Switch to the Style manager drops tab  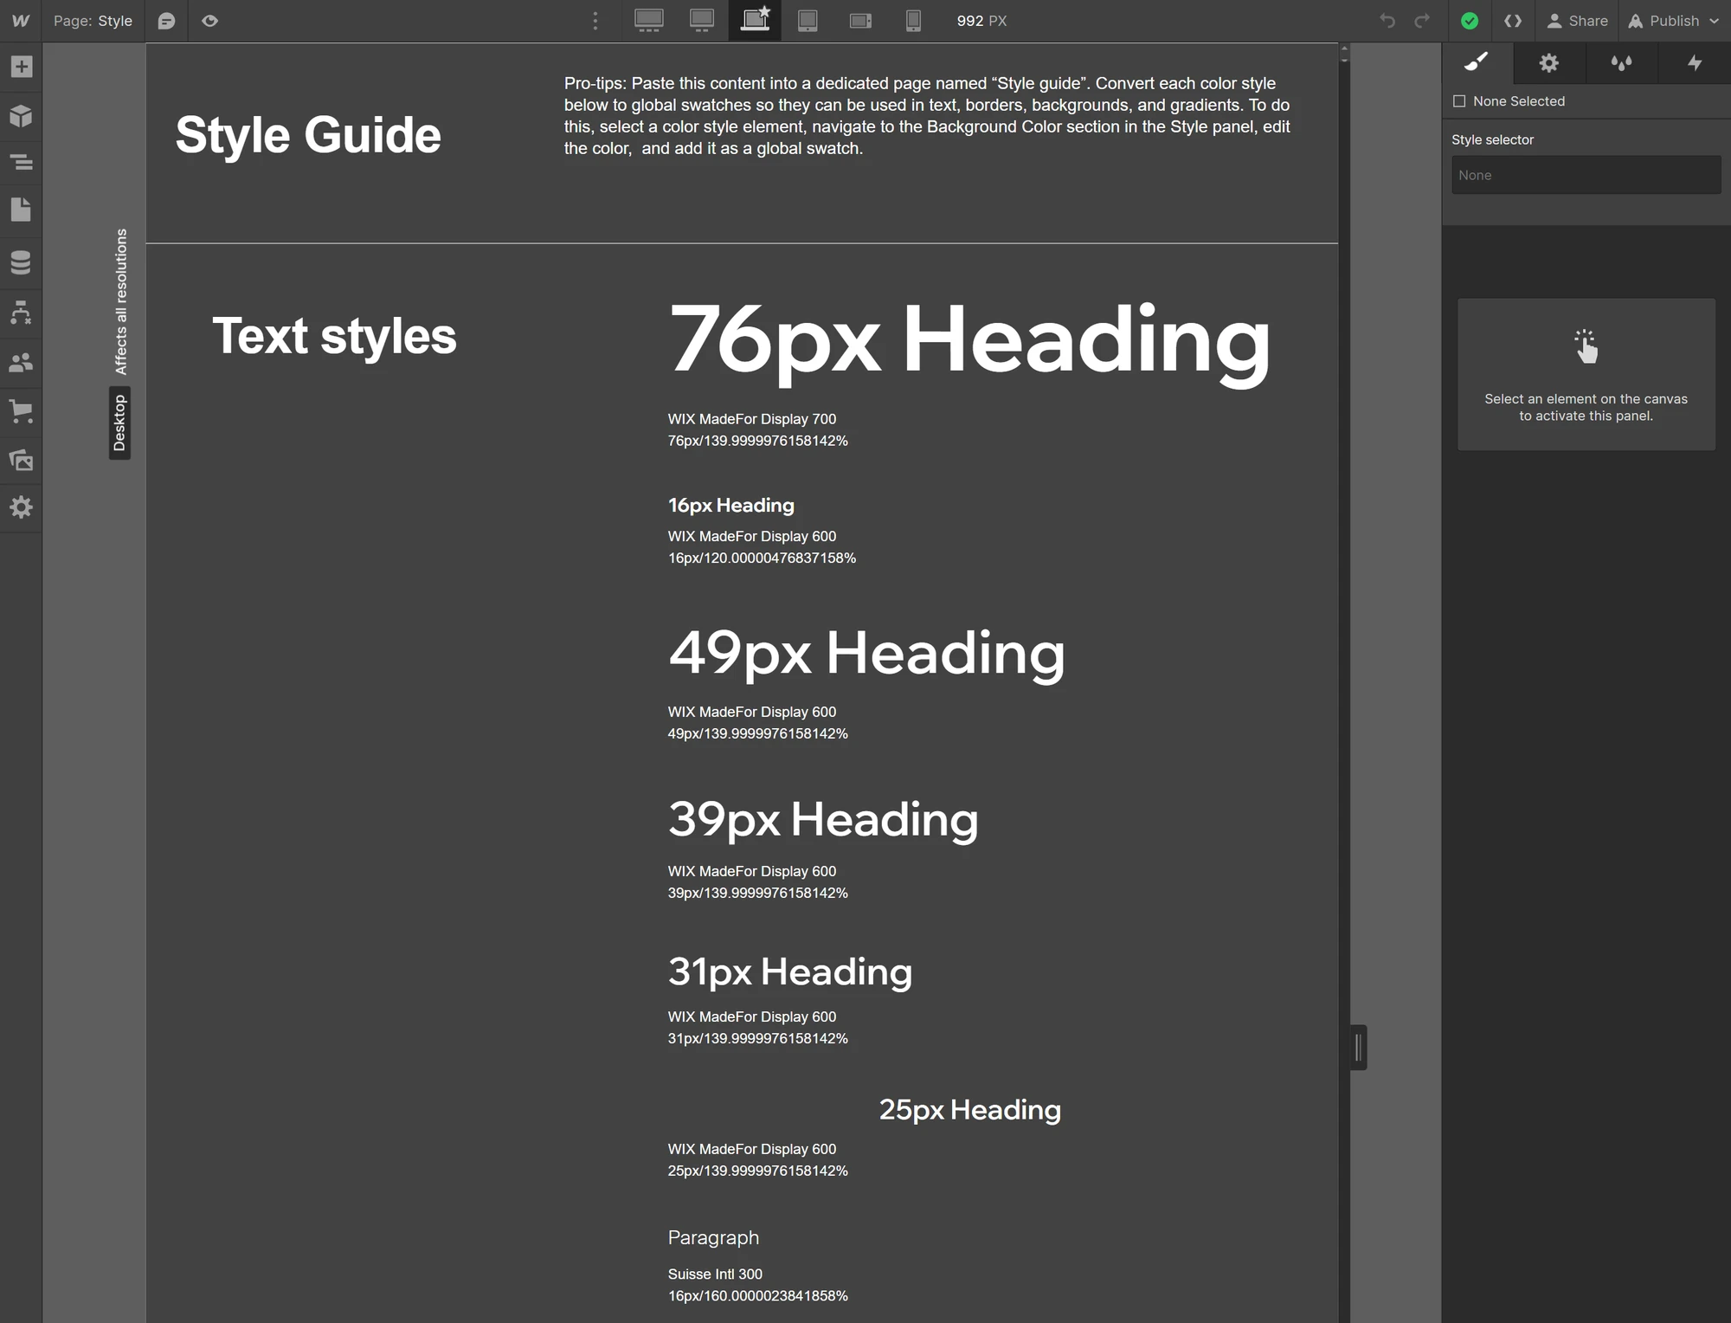tap(1622, 62)
